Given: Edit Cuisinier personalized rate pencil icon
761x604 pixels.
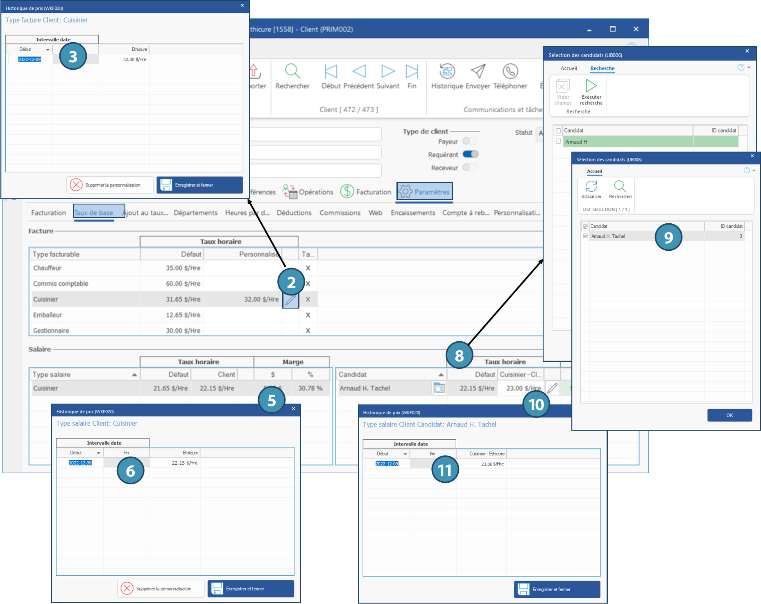Looking at the screenshot, I should pyautogui.click(x=290, y=300).
